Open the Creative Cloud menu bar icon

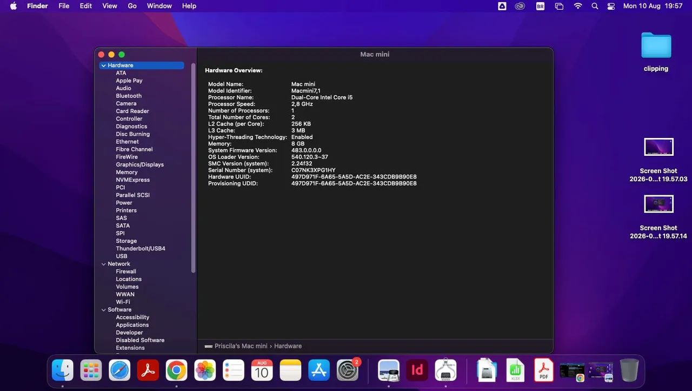coord(520,6)
